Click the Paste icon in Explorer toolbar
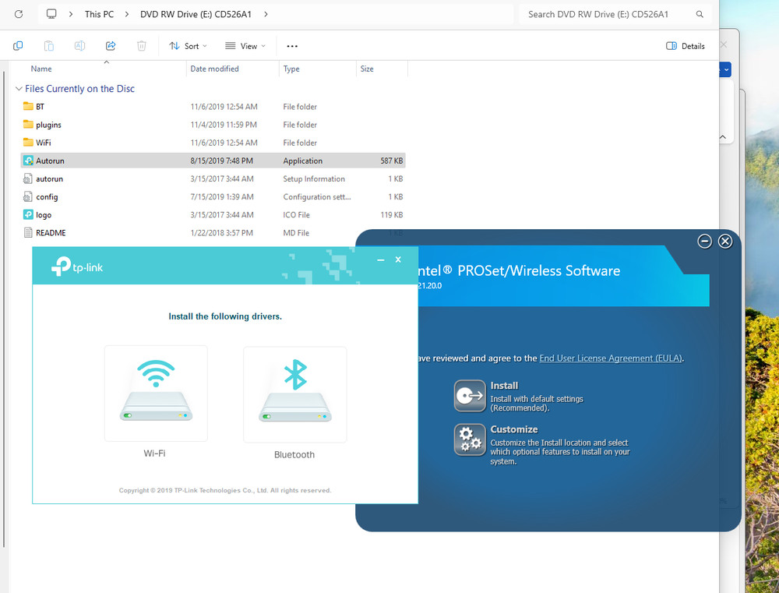 (x=48, y=46)
